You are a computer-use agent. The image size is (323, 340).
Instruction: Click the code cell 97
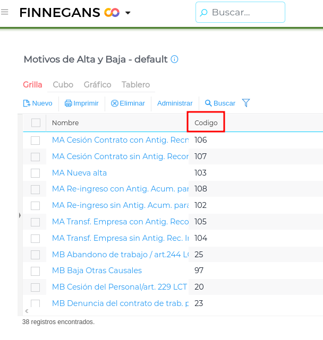pyautogui.click(x=199, y=271)
